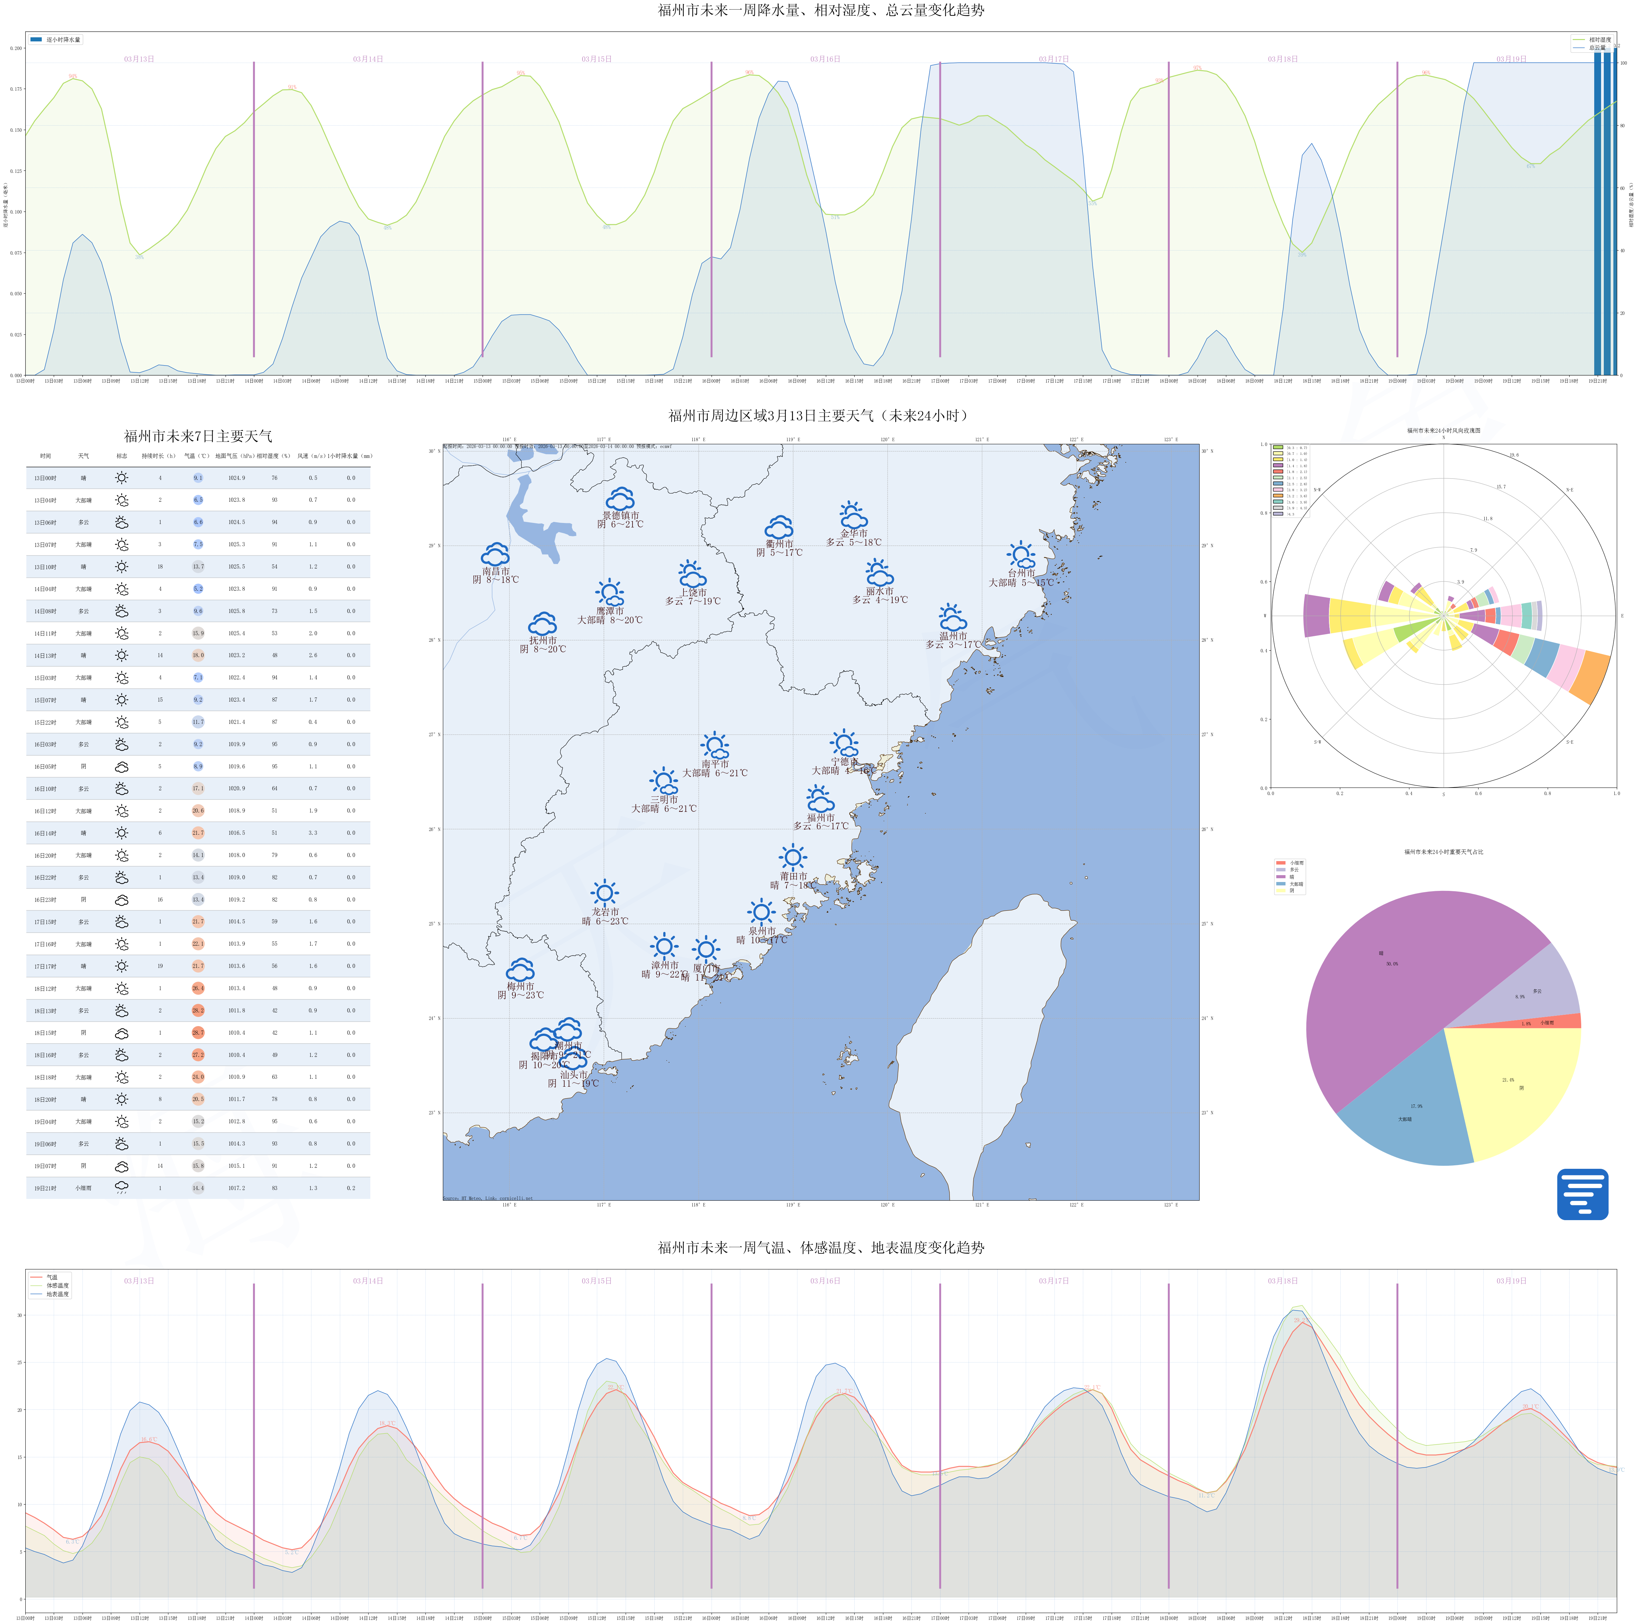Click the 03月16日 label in top chart
This screenshot has height=1624, width=1637.
[x=824, y=59]
